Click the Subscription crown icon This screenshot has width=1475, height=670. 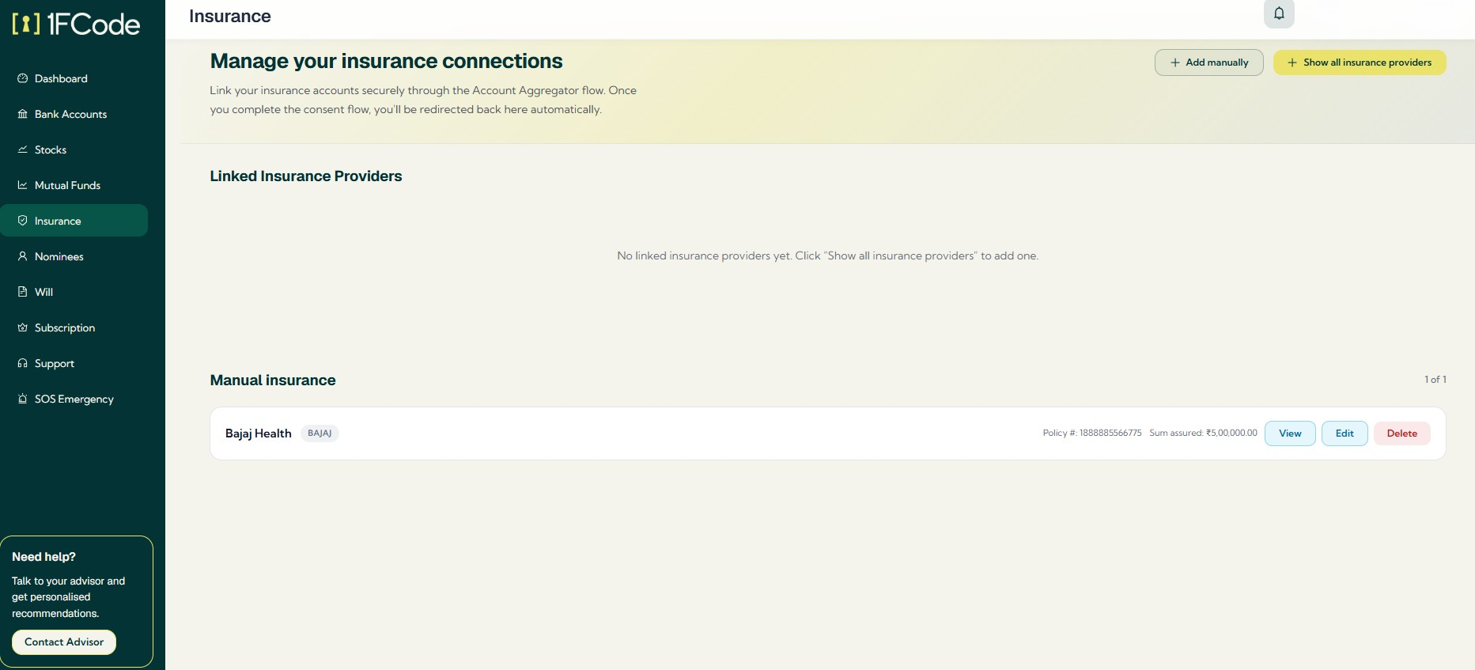click(22, 327)
